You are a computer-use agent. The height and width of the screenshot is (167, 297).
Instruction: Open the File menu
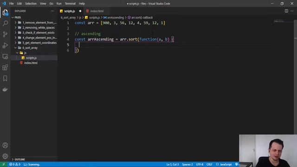point(11,4)
